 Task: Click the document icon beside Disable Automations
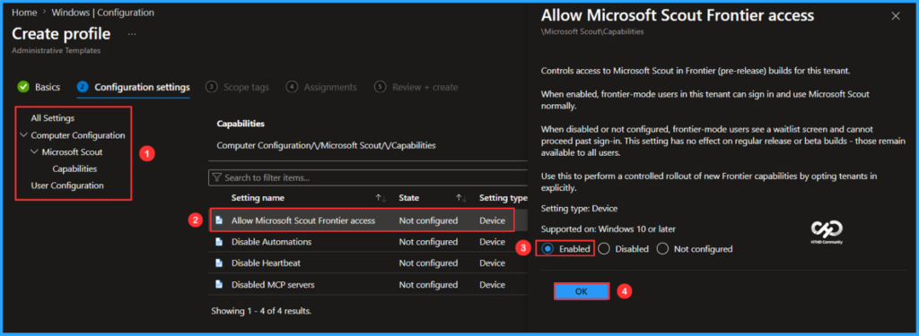(219, 242)
